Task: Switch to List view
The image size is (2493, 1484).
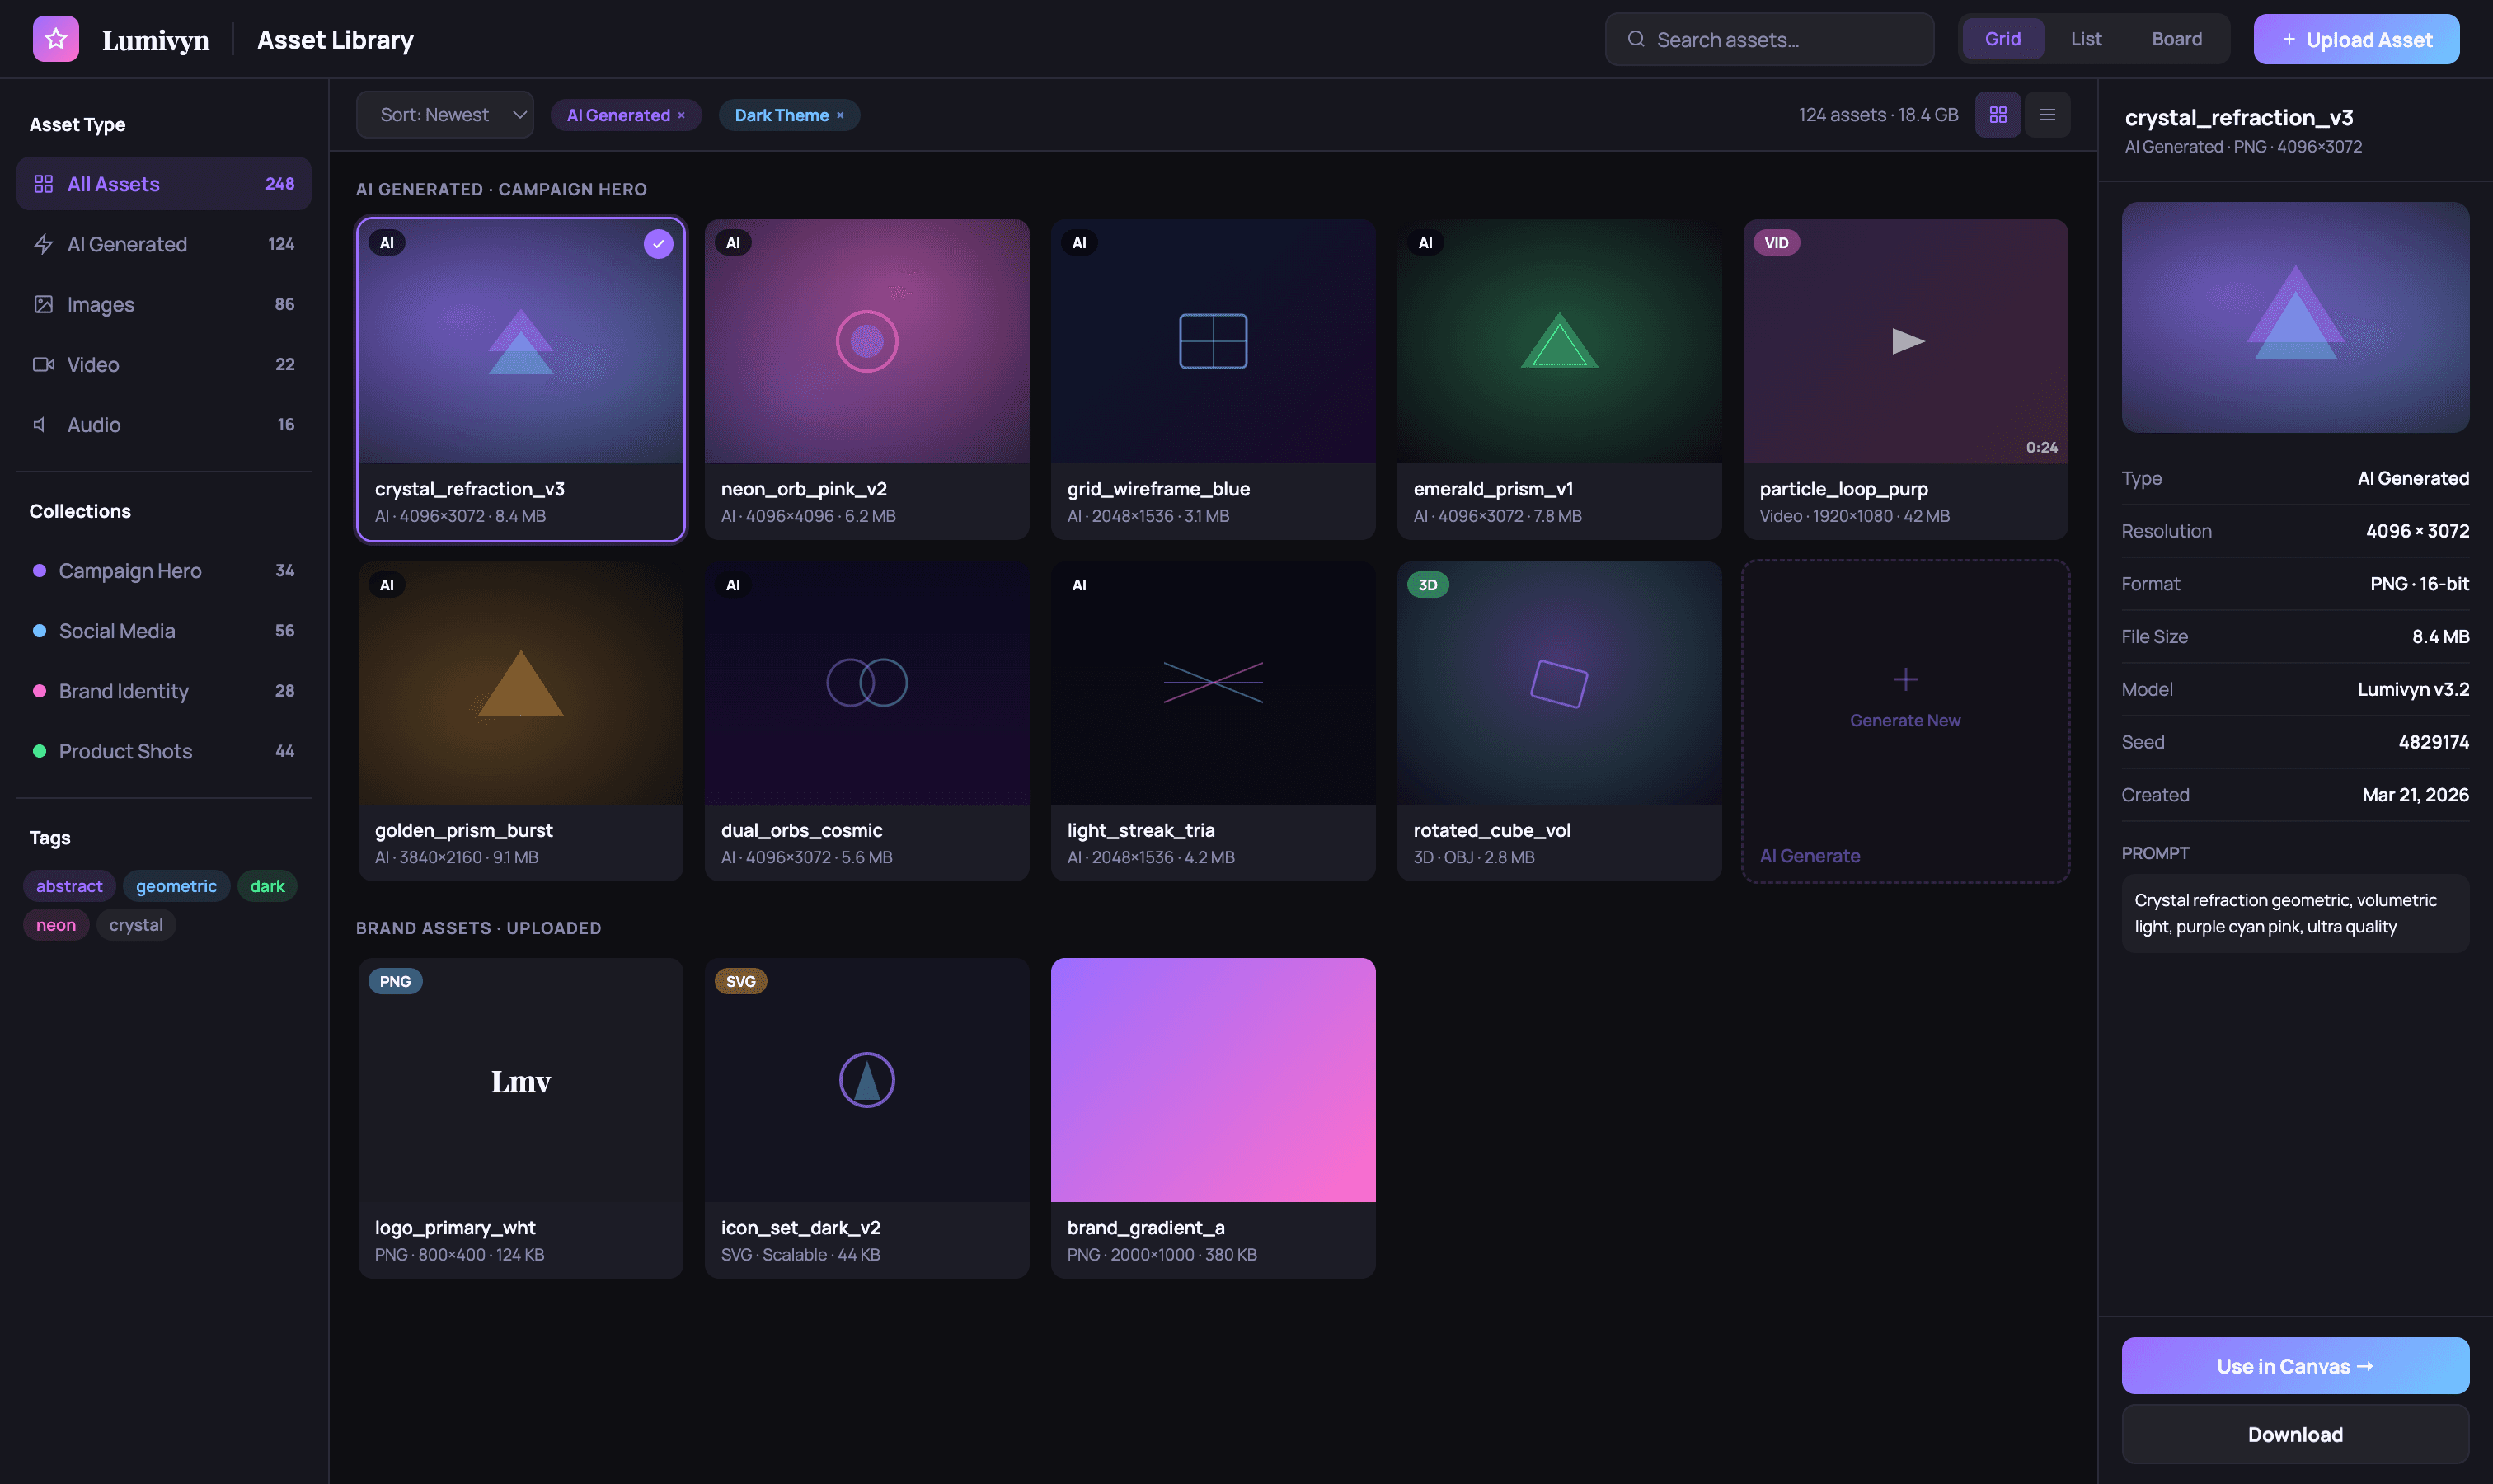Action: coord(2085,38)
